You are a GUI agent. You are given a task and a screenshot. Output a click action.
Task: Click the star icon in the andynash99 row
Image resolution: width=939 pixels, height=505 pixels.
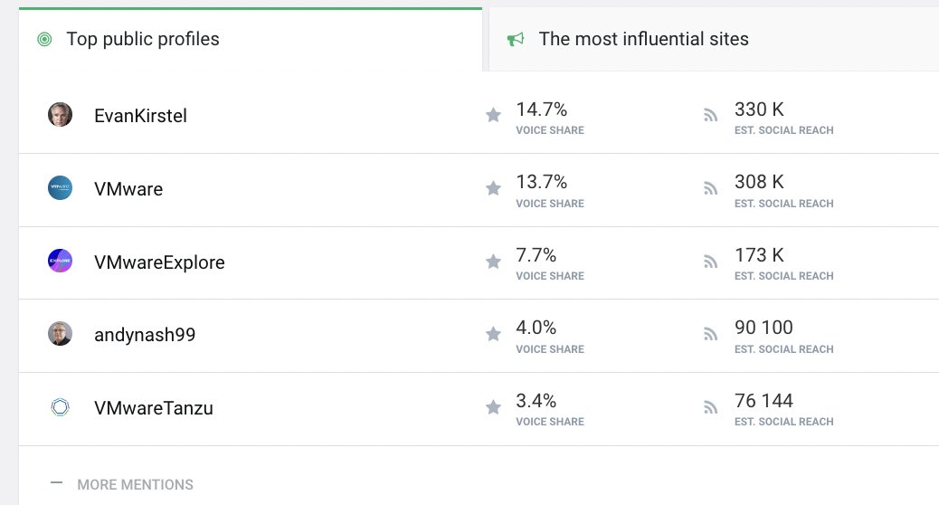point(493,334)
